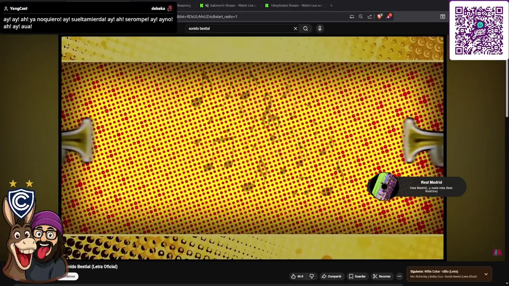Click the debeka username in overlay
Image resolution: width=509 pixels, height=286 pixels.
158,8
